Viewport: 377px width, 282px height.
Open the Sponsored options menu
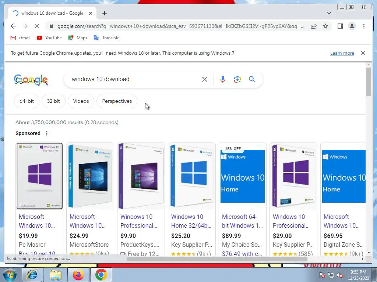[47, 133]
